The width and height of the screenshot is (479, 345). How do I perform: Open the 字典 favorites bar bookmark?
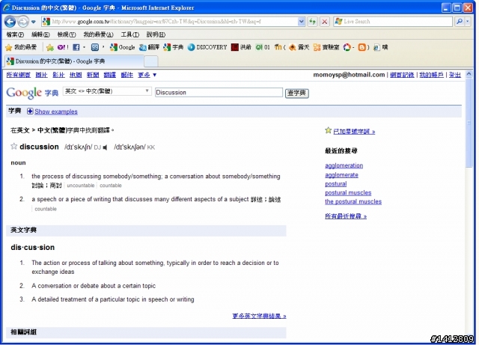[x=173, y=47]
